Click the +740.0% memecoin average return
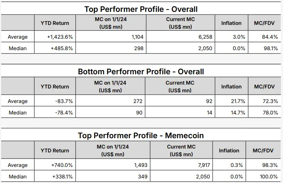This screenshot has width=283, height=183. pyautogui.click(x=62, y=165)
